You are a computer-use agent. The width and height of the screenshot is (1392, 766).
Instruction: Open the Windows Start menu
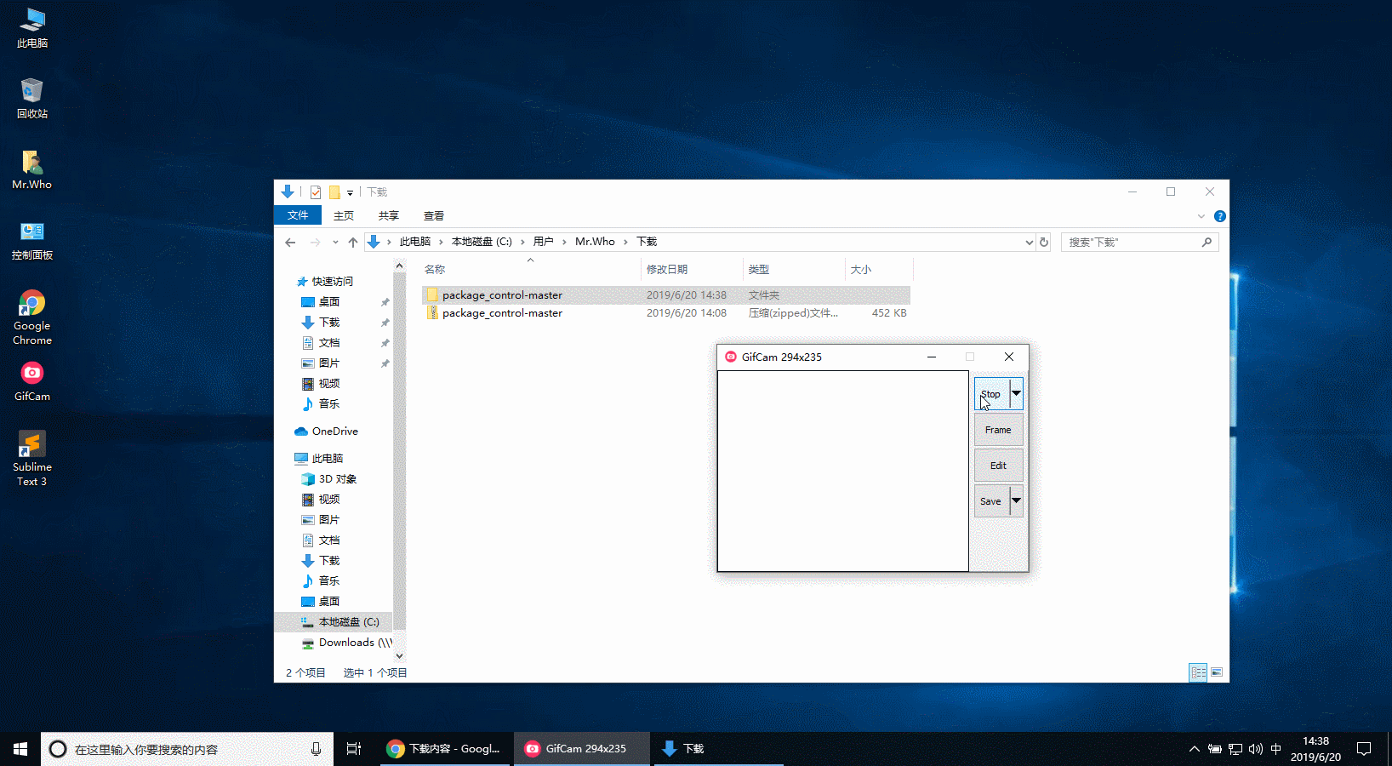(20, 749)
